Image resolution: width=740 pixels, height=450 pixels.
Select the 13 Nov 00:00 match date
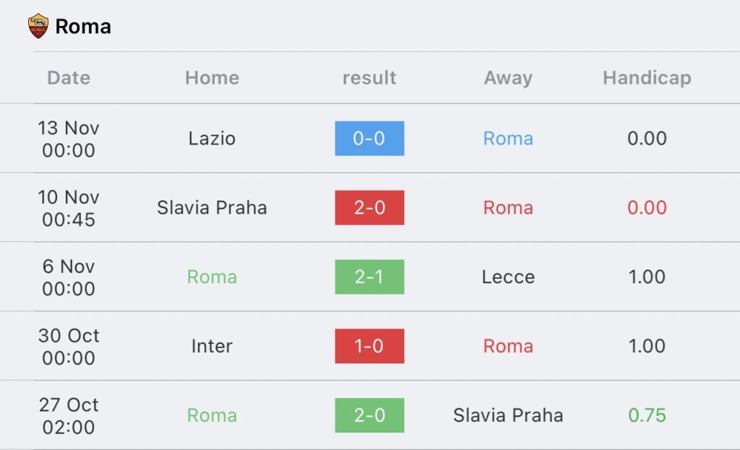69,139
